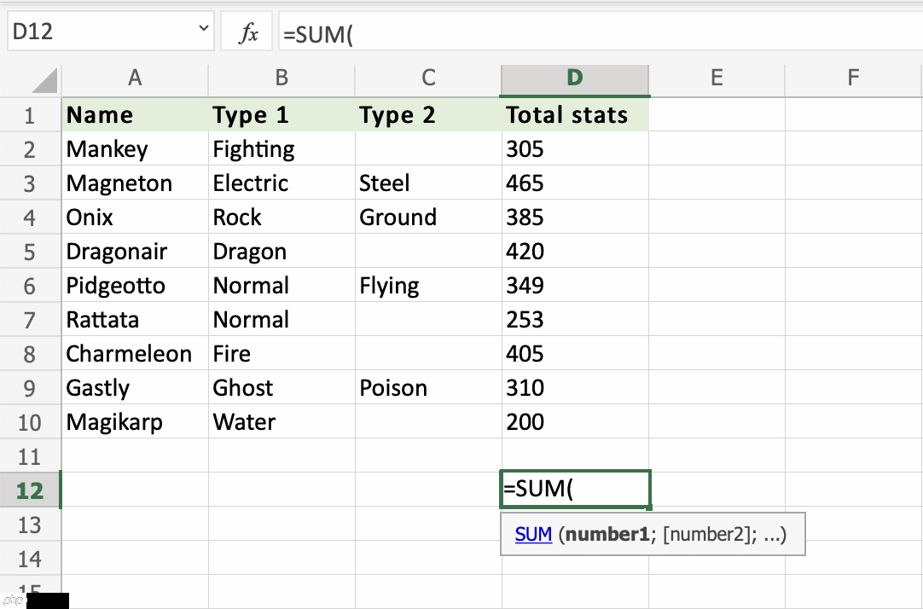
Task: Select row 7 header
Action: pos(30,320)
